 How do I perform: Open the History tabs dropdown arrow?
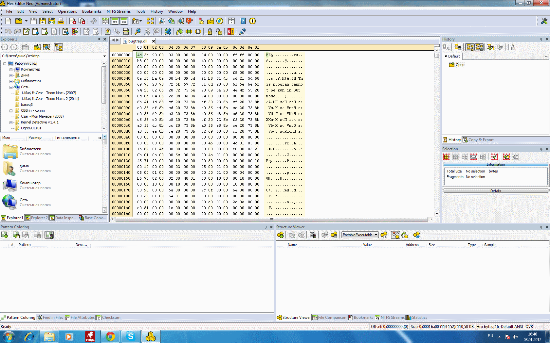pos(546,57)
